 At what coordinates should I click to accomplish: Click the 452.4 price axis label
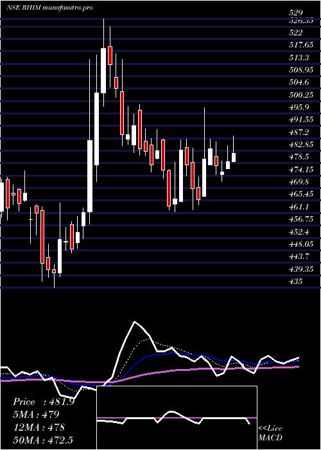tap(299, 232)
